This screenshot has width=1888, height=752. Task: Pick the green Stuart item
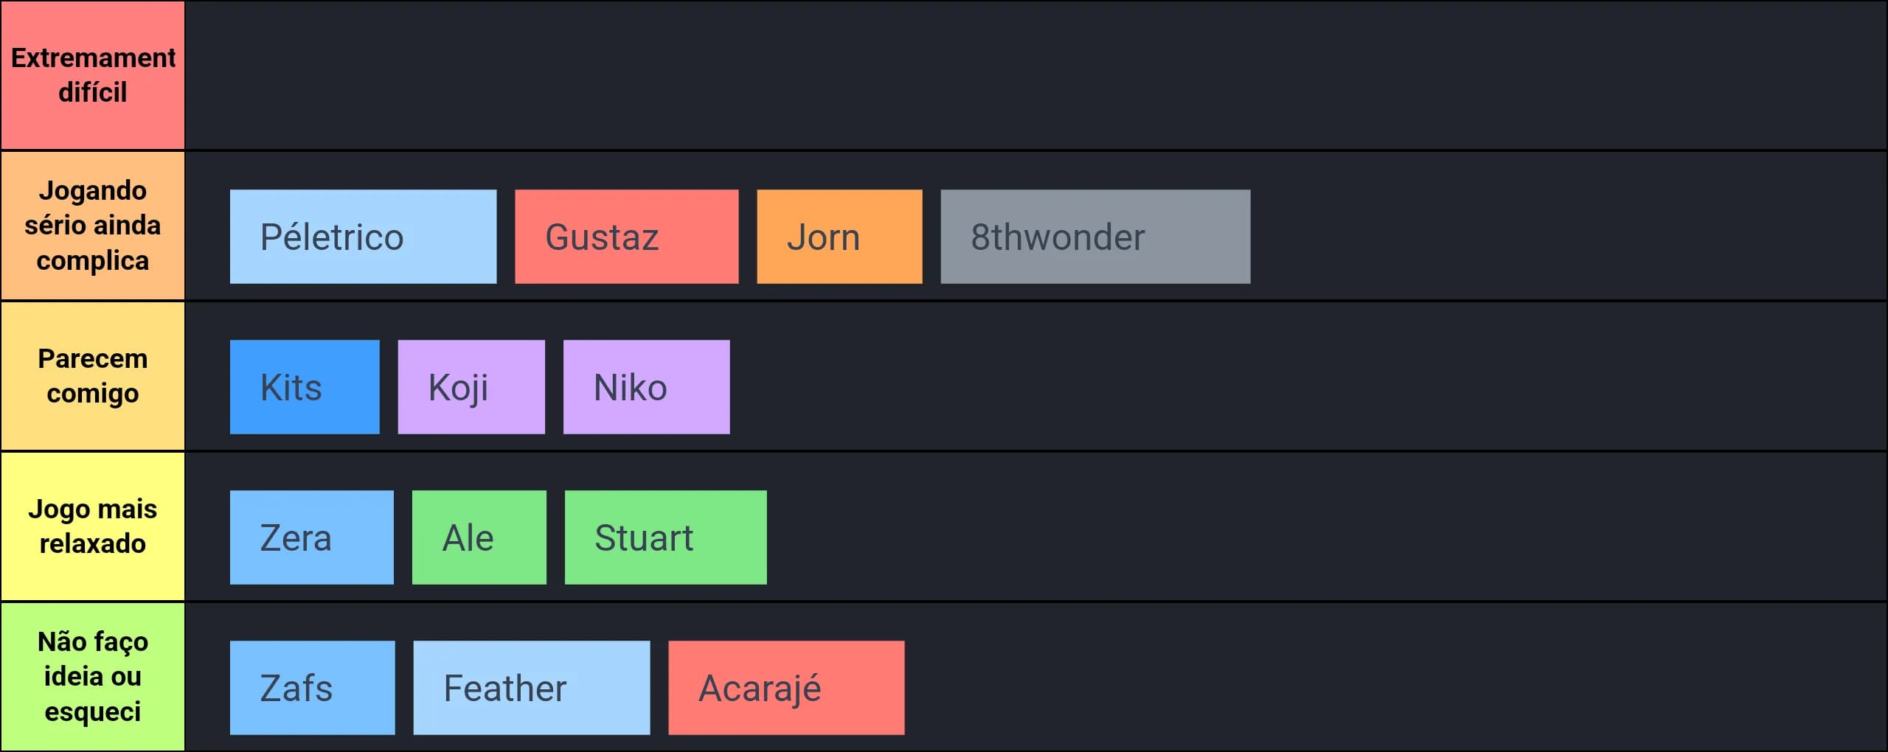pyautogui.click(x=665, y=537)
